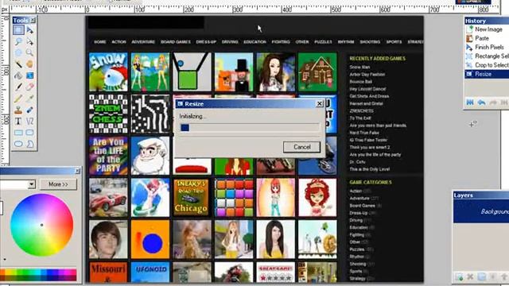The height and width of the screenshot is (286, 509).
Task: Select the Gradient tool
Action: (x=30, y=75)
